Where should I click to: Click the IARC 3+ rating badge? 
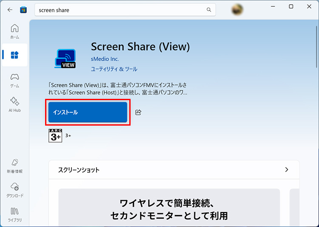pyautogui.click(x=55, y=135)
